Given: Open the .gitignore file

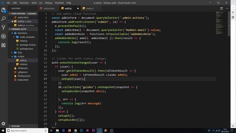Looking at the screenshot, I should coord(23,72).
